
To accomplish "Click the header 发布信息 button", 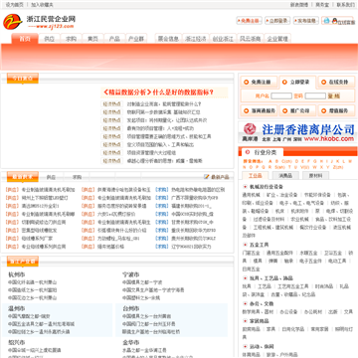I will (x=306, y=21).
